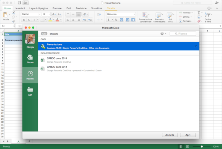
Task: Click the share add-person icon
Action: [216, 3]
